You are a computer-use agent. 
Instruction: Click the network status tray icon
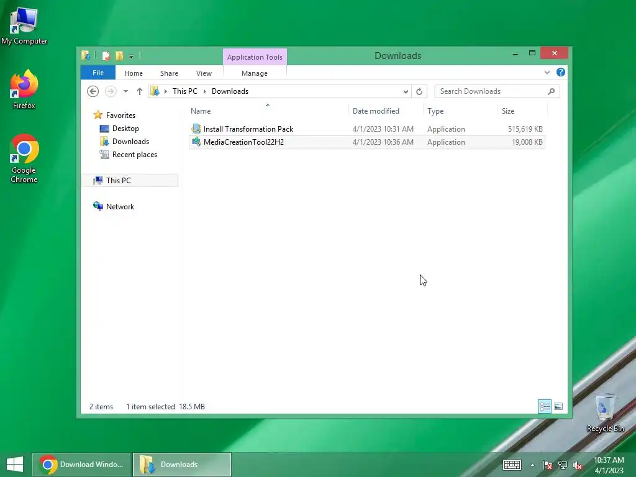point(563,465)
